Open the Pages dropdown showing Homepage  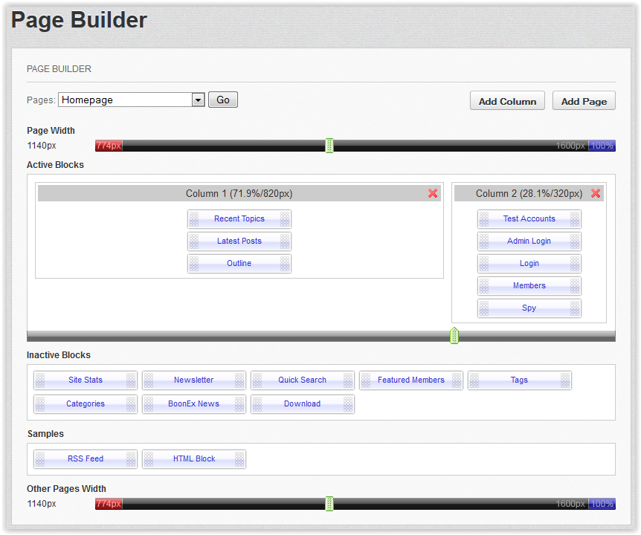132,100
